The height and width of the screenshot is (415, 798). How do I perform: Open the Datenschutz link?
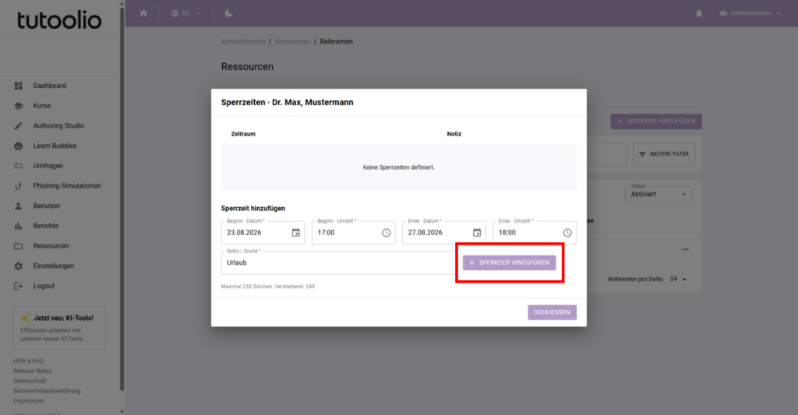tap(30, 381)
